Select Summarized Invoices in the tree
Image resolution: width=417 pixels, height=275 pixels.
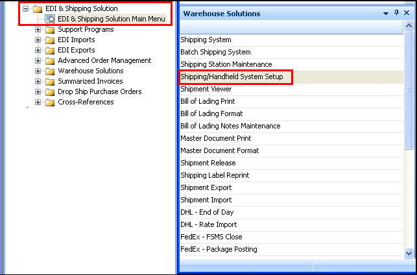pyautogui.click(x=90, y=82)
